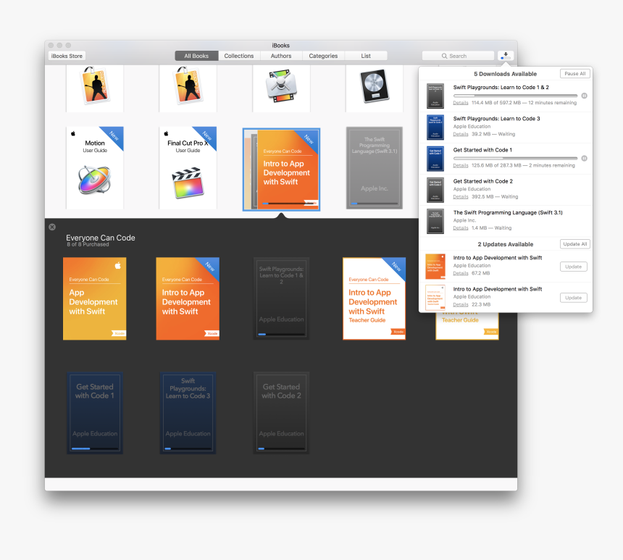Screen dimensions: 623x560
Task: Click '5 Downloads Available' header
Action: [505, 74]
